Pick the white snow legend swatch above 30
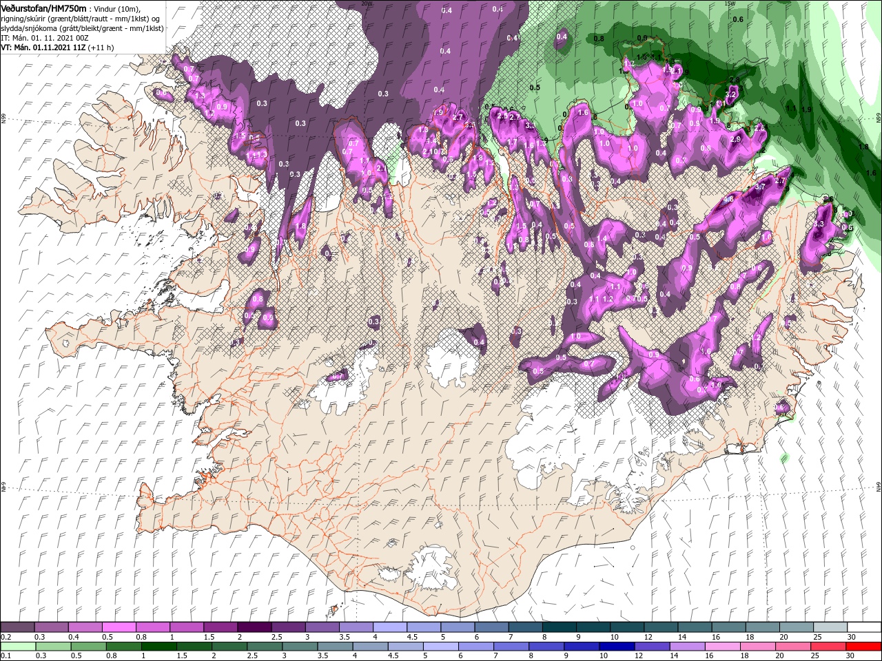This screenshot has width=882, height=661. 865,627
